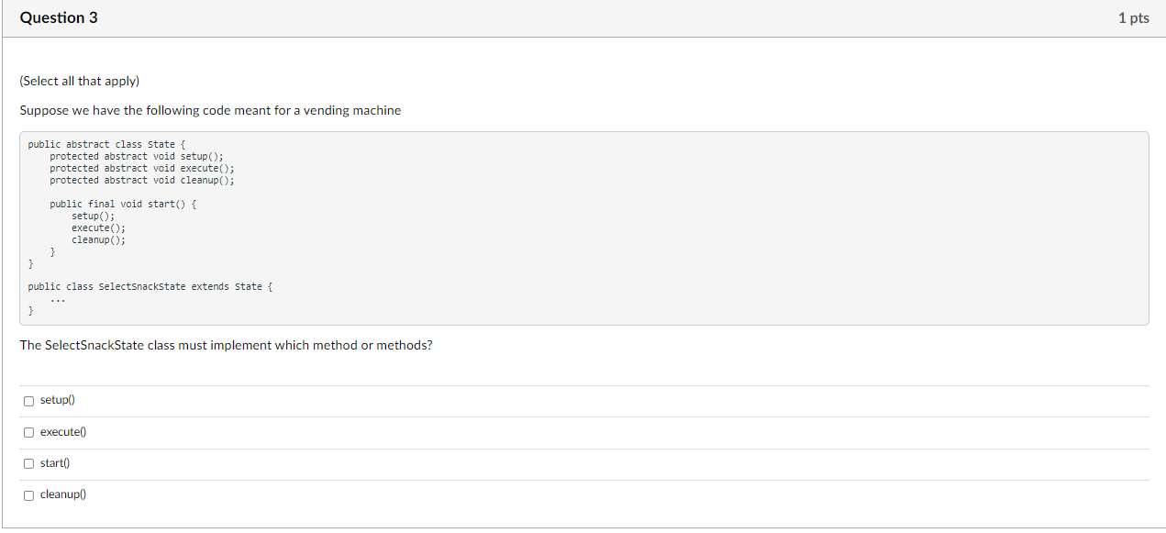Check the setup() answer checkbox
Image resolution: width=1166 pixels, height=533 pixels.
pos(28,401)
